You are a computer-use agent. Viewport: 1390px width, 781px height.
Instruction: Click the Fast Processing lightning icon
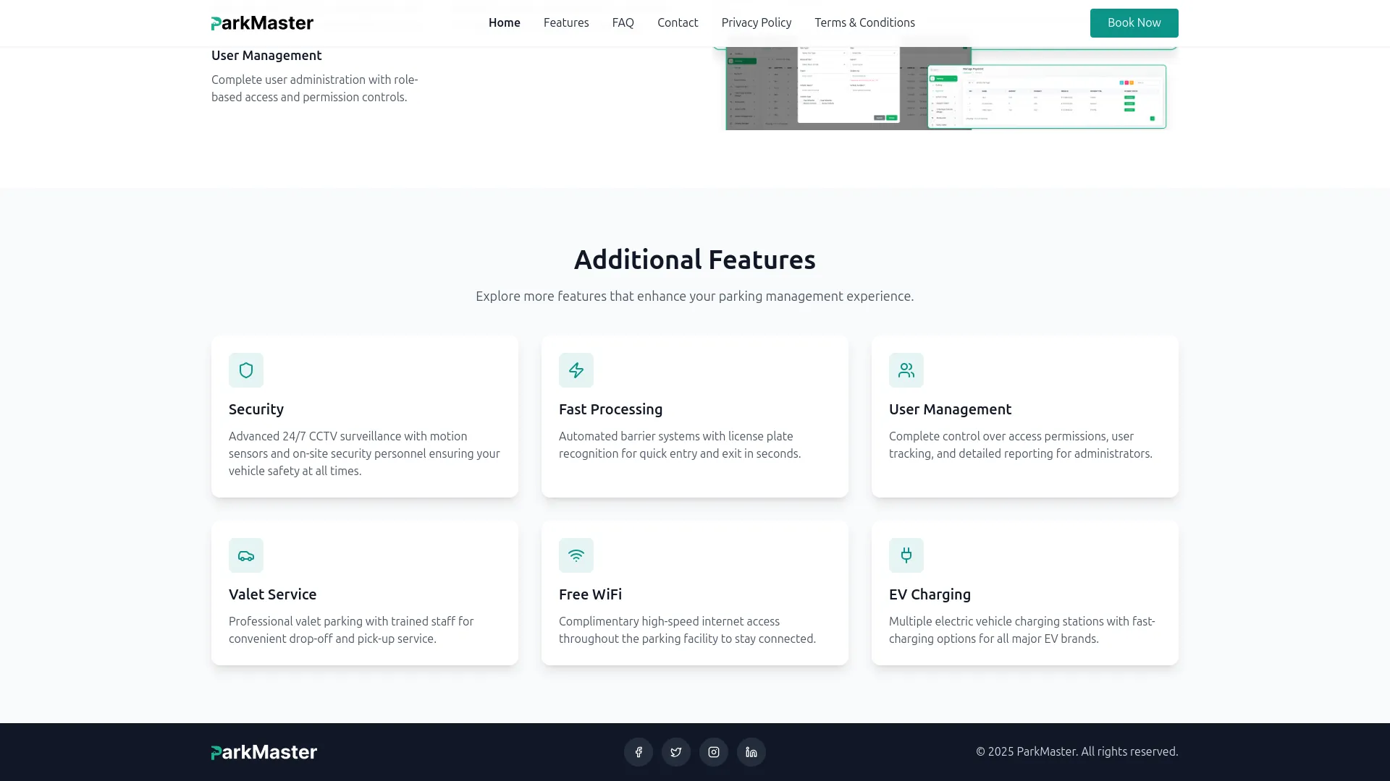coord(576,370)
